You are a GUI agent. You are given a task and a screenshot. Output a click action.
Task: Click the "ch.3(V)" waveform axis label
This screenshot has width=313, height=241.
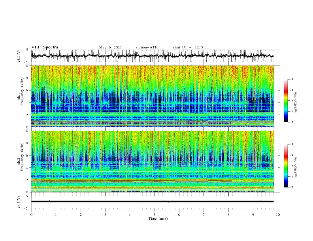(19, 202)
